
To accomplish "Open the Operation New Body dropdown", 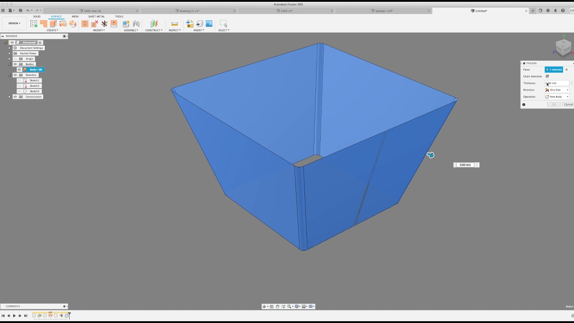I will pyautogui.click(x=557, y=96).
